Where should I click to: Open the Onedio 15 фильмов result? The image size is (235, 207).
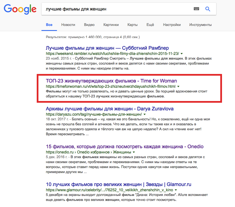coord(125,147)
